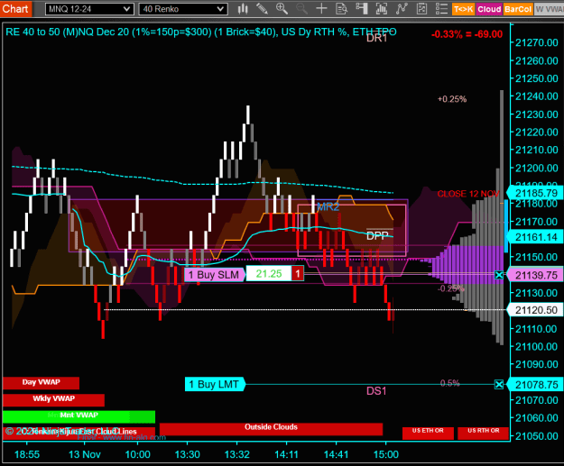Click the 15:00 time axis label

(x=386, y=454)
